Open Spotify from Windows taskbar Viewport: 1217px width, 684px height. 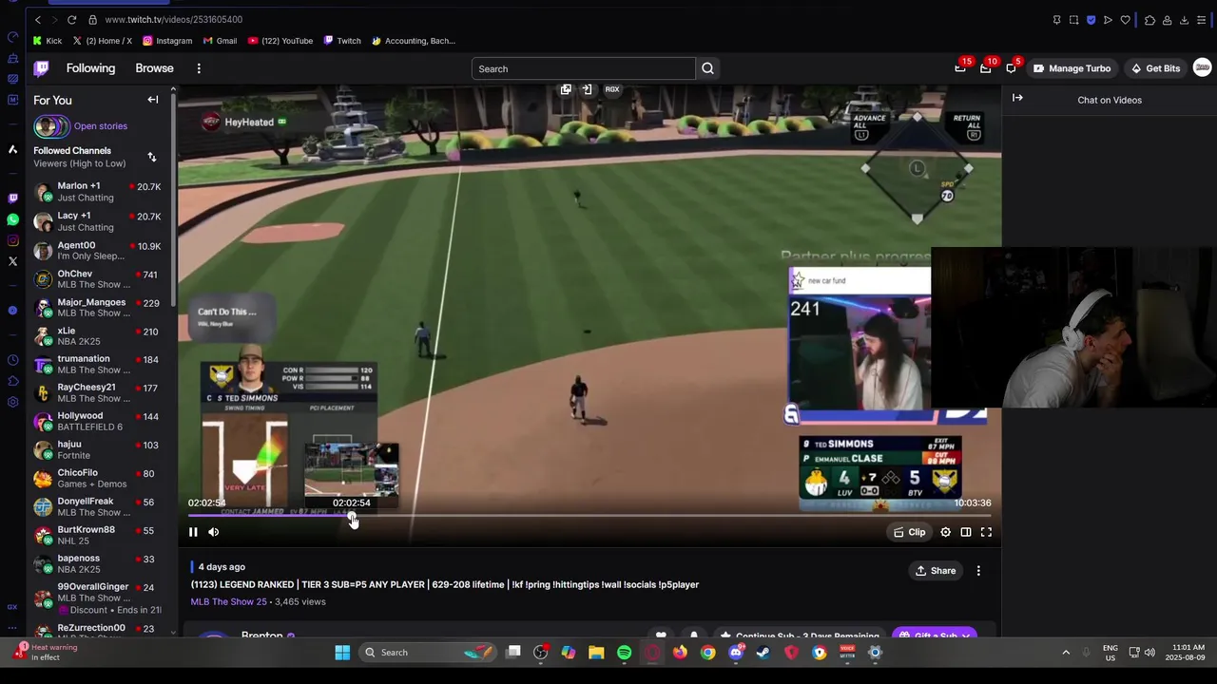coord(624,653)
